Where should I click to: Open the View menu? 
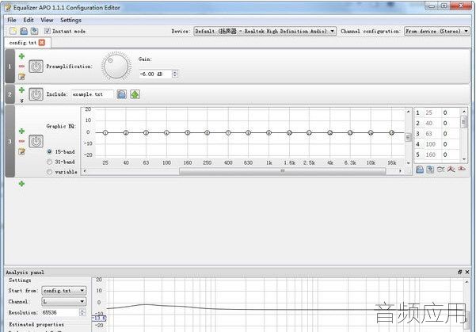coord(47,20)
